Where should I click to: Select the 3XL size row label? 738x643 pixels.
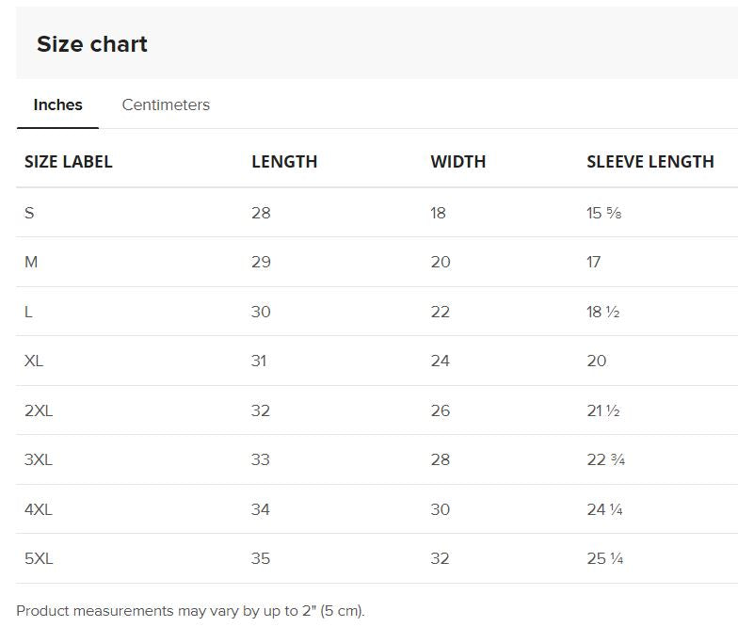coord(39,459)
